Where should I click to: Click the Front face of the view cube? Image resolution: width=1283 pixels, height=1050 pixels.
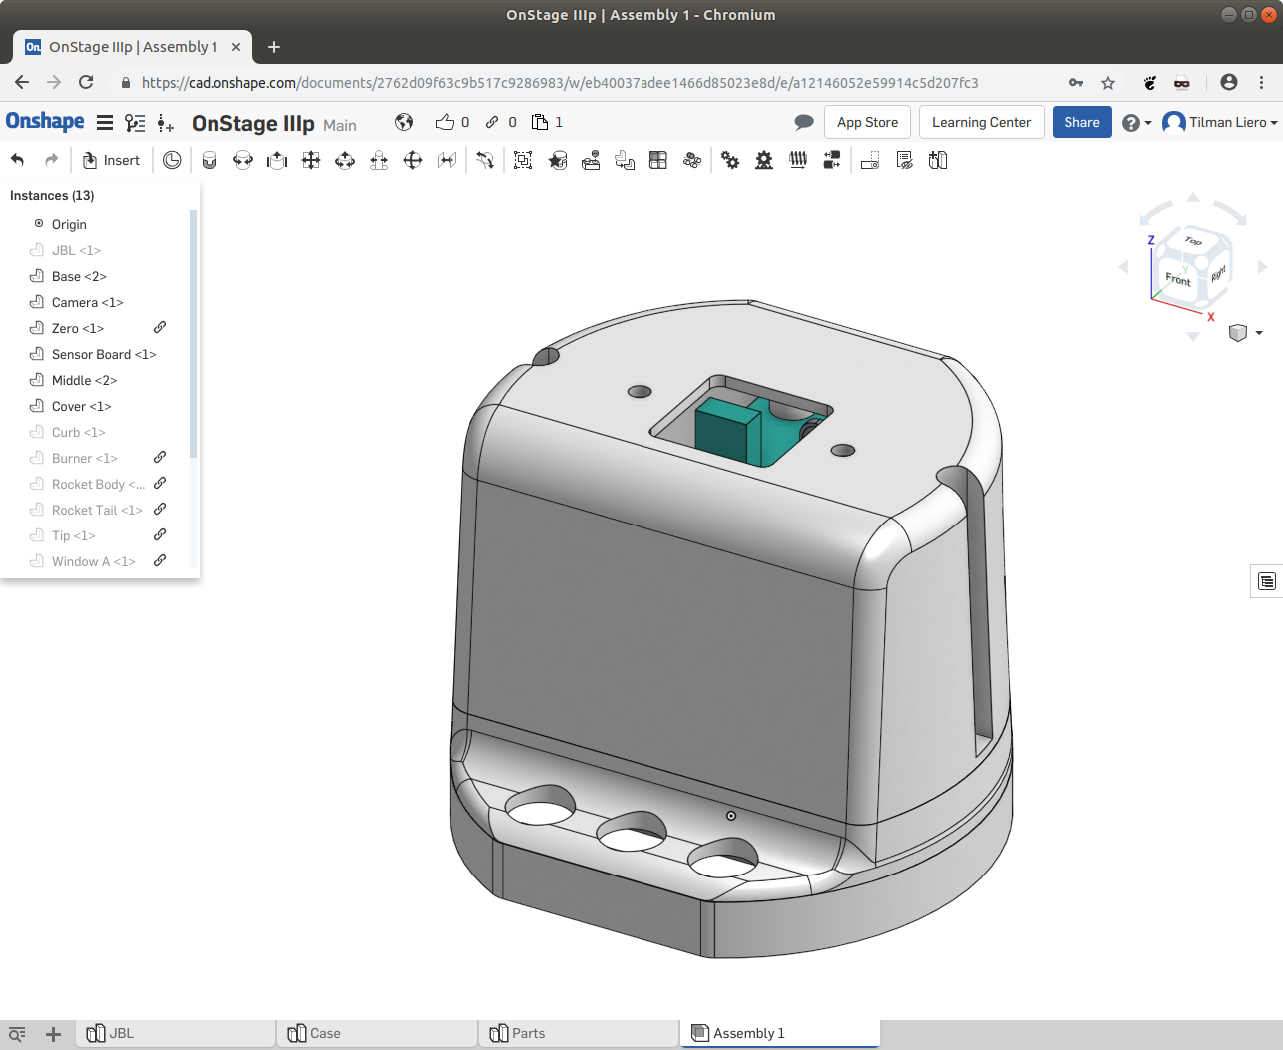click(x=1177, y=280)
